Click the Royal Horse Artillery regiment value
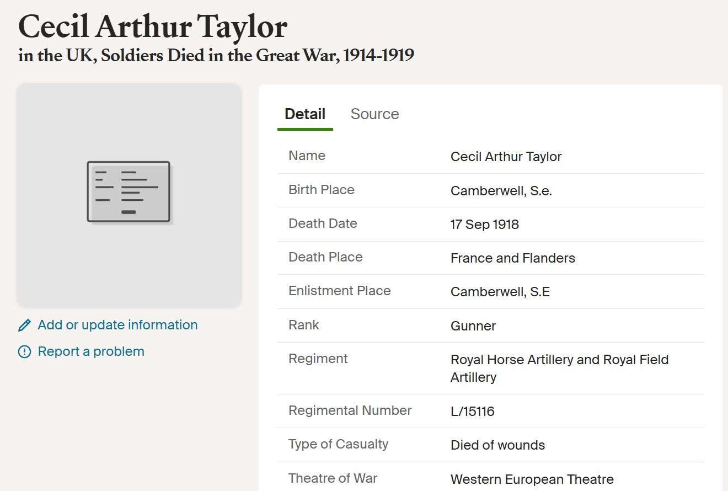728x491 pixels. tap(559, 369)
